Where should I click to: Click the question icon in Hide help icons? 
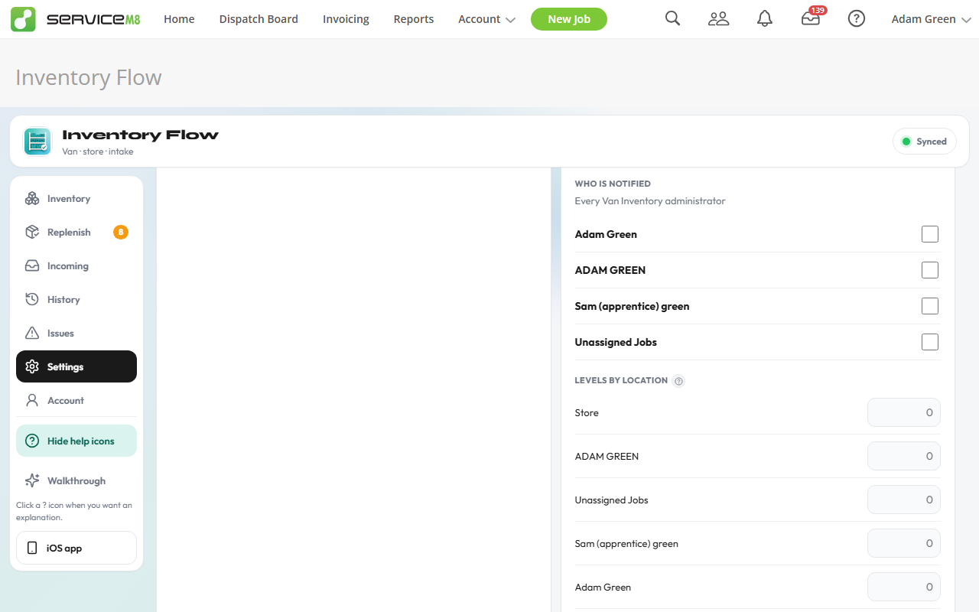[32, 441]
